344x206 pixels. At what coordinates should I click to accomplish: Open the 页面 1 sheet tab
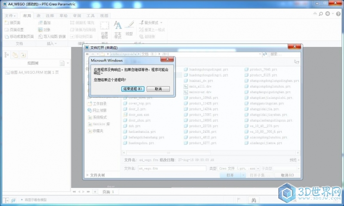(x=108, y=192)
